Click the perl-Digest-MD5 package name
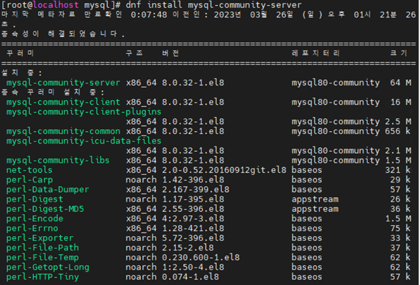The width and height of the screenshot is (420, 285). pyautogui.click(x=45, y=209)
